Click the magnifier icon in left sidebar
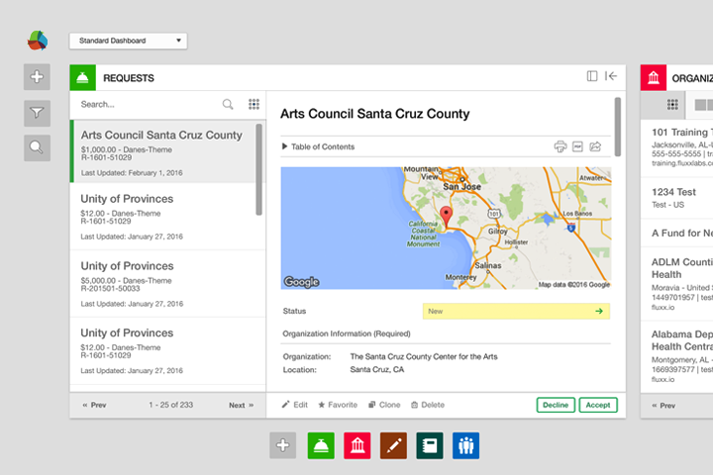Image resolution: width=713 pixels, height=475 pixels. coord(37,148)
